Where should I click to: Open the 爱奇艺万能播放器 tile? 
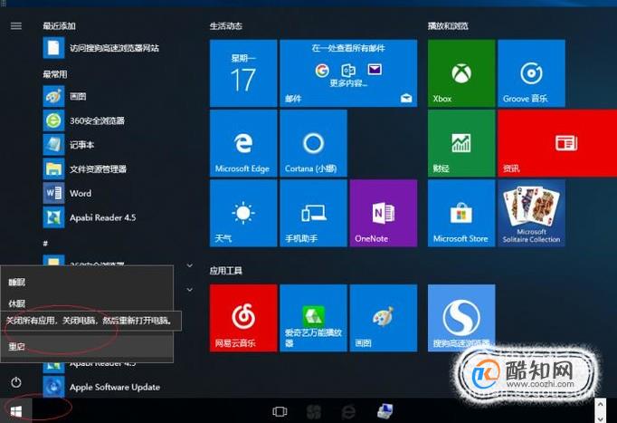tap(313, 318)
